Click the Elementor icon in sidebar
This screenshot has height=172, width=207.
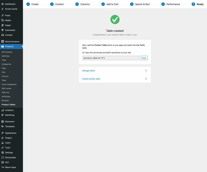tap(3, 122)
